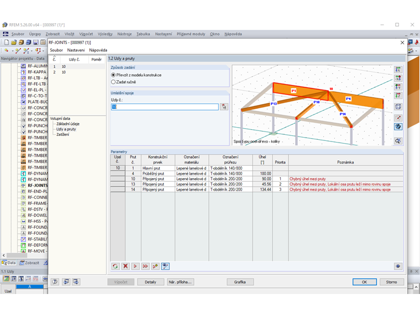Select PLATE-BUCKLING item in navigator

(38, 102)
